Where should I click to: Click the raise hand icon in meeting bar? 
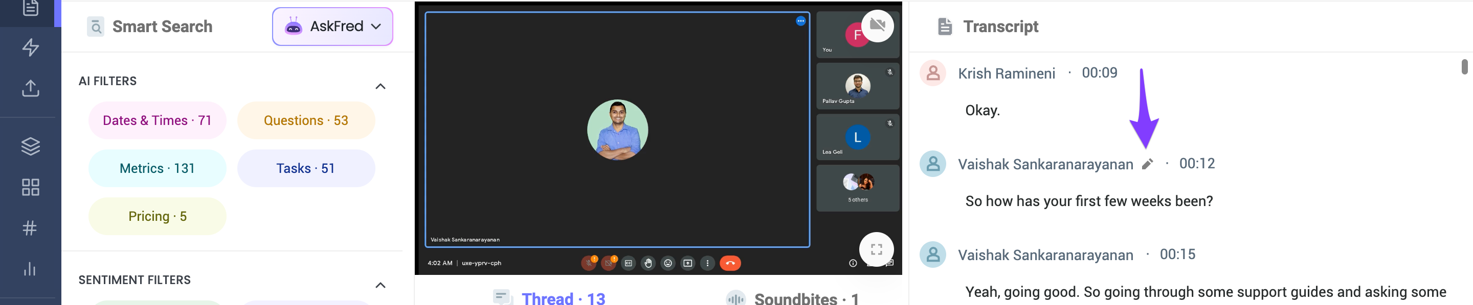click(648, 263)
